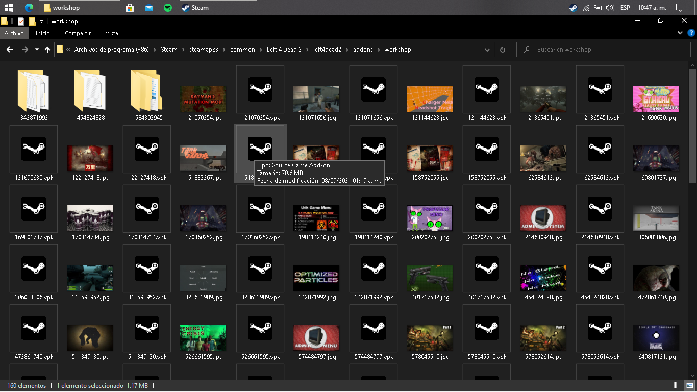Viewport: 697px width, 392px height.
Task: Open Microsoft Store from the taskbar
Action: pos(130,8)
